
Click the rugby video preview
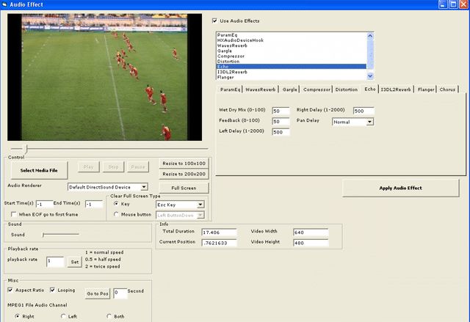tap(104, 77)
